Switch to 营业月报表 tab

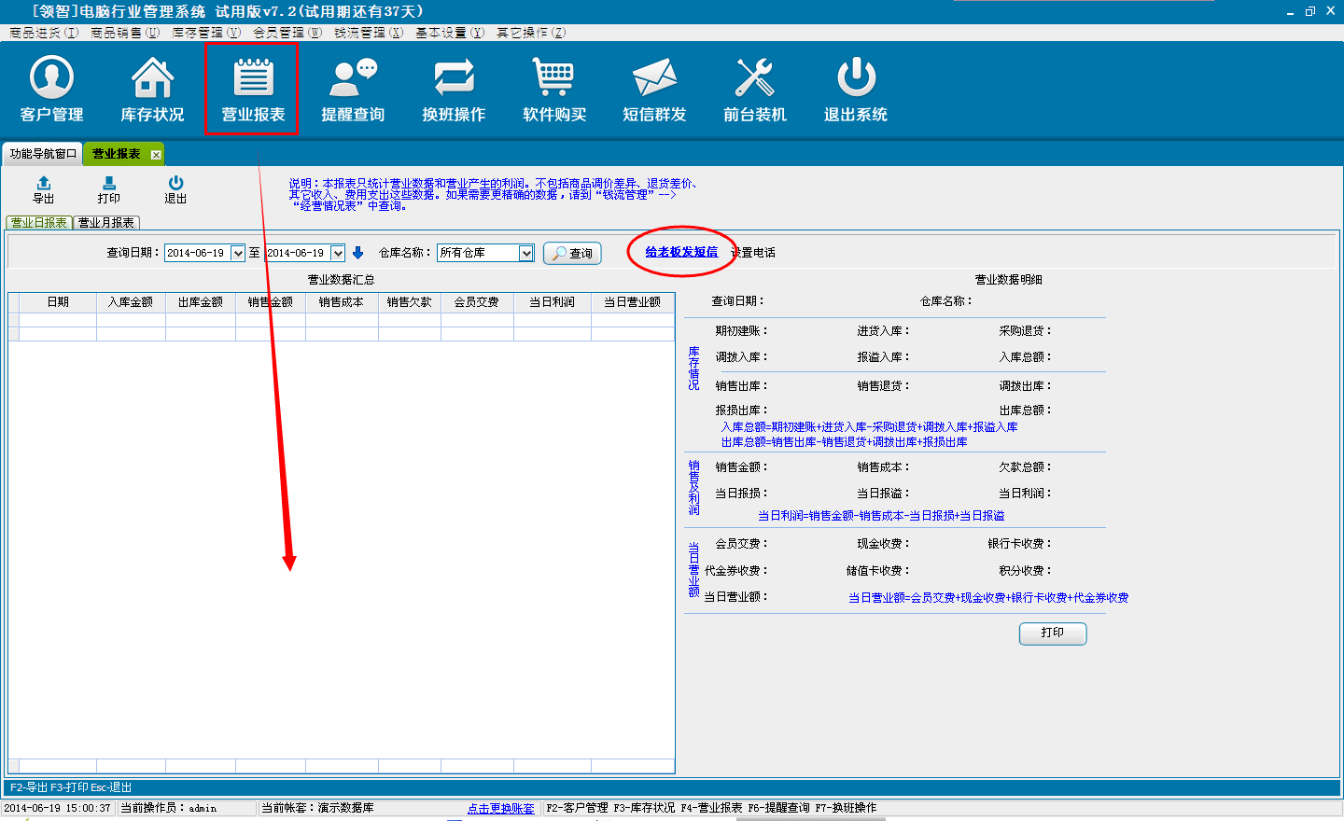pyautogui.click(x=106, y=223)
